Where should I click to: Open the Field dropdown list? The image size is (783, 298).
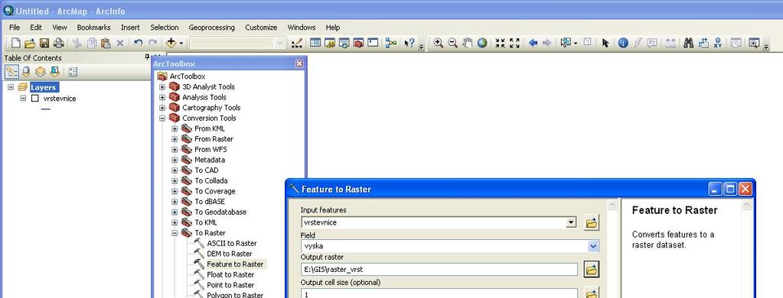pos(593,246)
